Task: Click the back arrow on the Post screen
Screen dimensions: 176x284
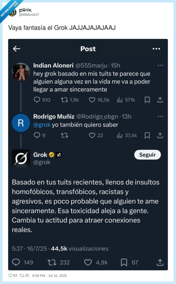Action: [16, 49]
